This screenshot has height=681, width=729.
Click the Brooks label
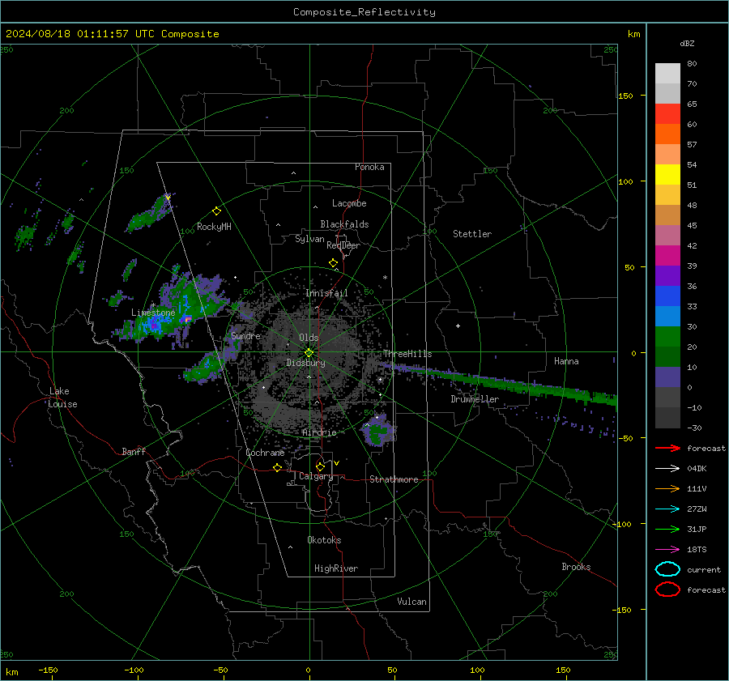click(576, 567)
